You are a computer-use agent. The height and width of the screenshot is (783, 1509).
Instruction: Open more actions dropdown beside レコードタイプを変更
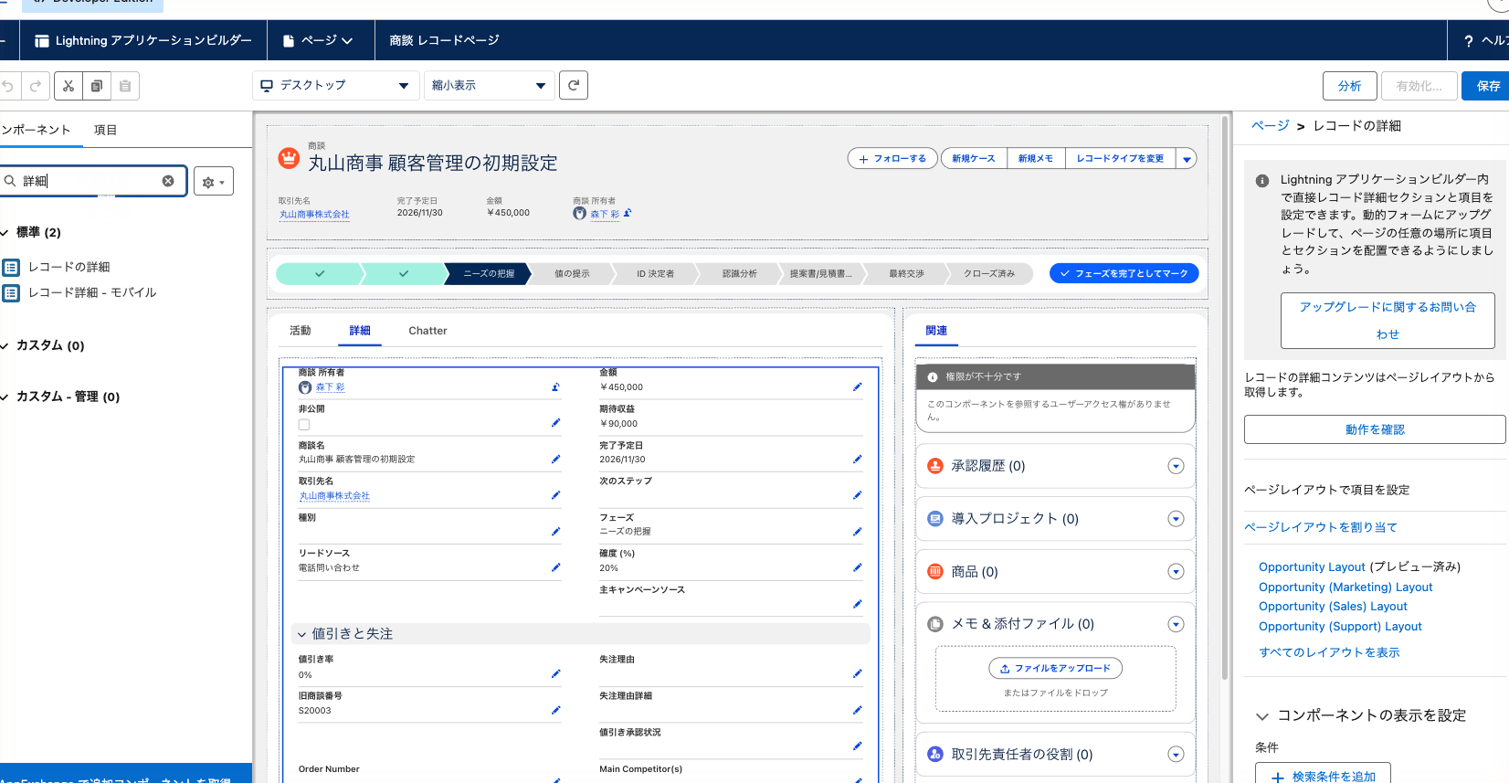click(x=1187, y=159)
